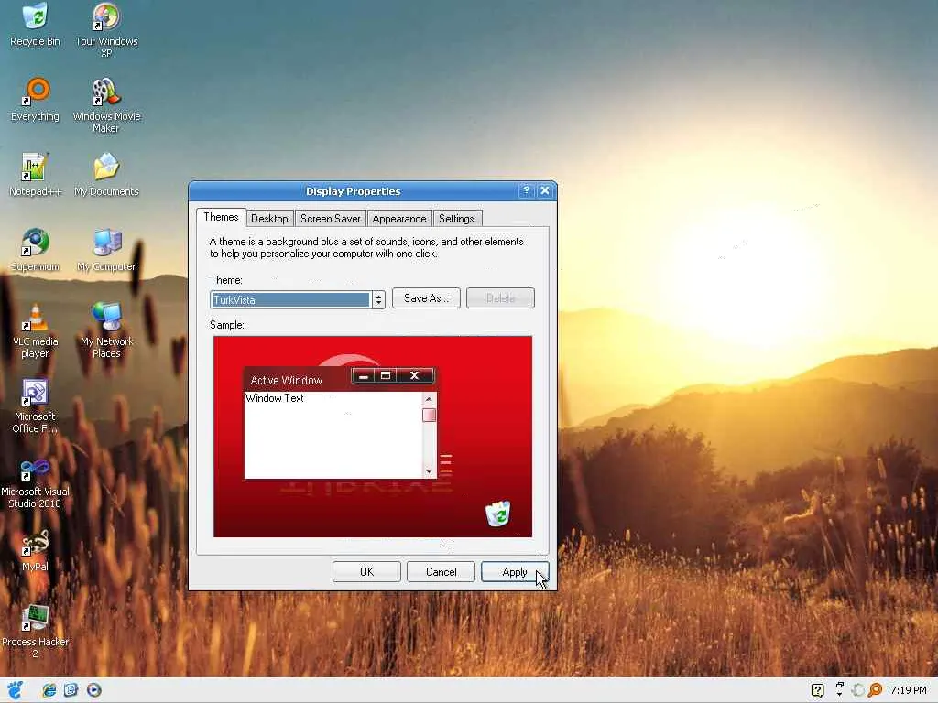This screenshot has width=938, height=703.
Task: Click the help question mark tray icon
Action: tap(817, 690)
